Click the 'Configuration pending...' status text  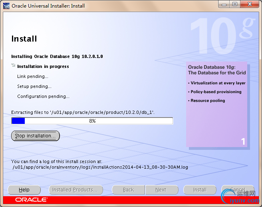pyautogui.click(x=43, y=96)
